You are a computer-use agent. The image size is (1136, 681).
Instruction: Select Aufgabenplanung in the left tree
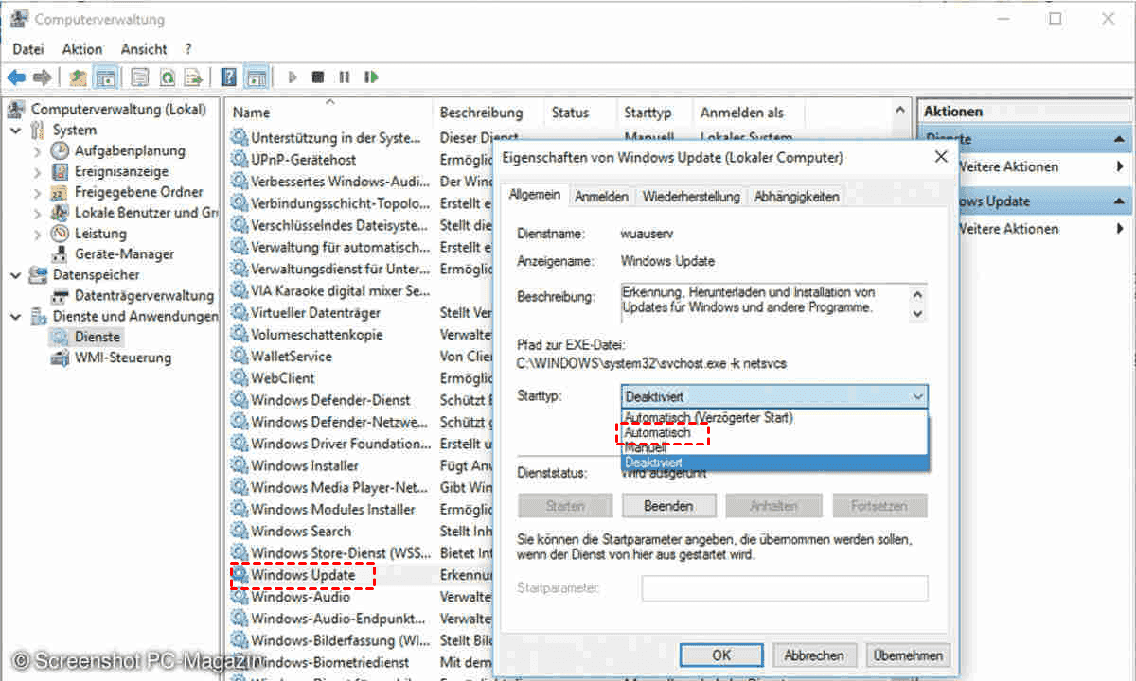click(x=130, y=150)
